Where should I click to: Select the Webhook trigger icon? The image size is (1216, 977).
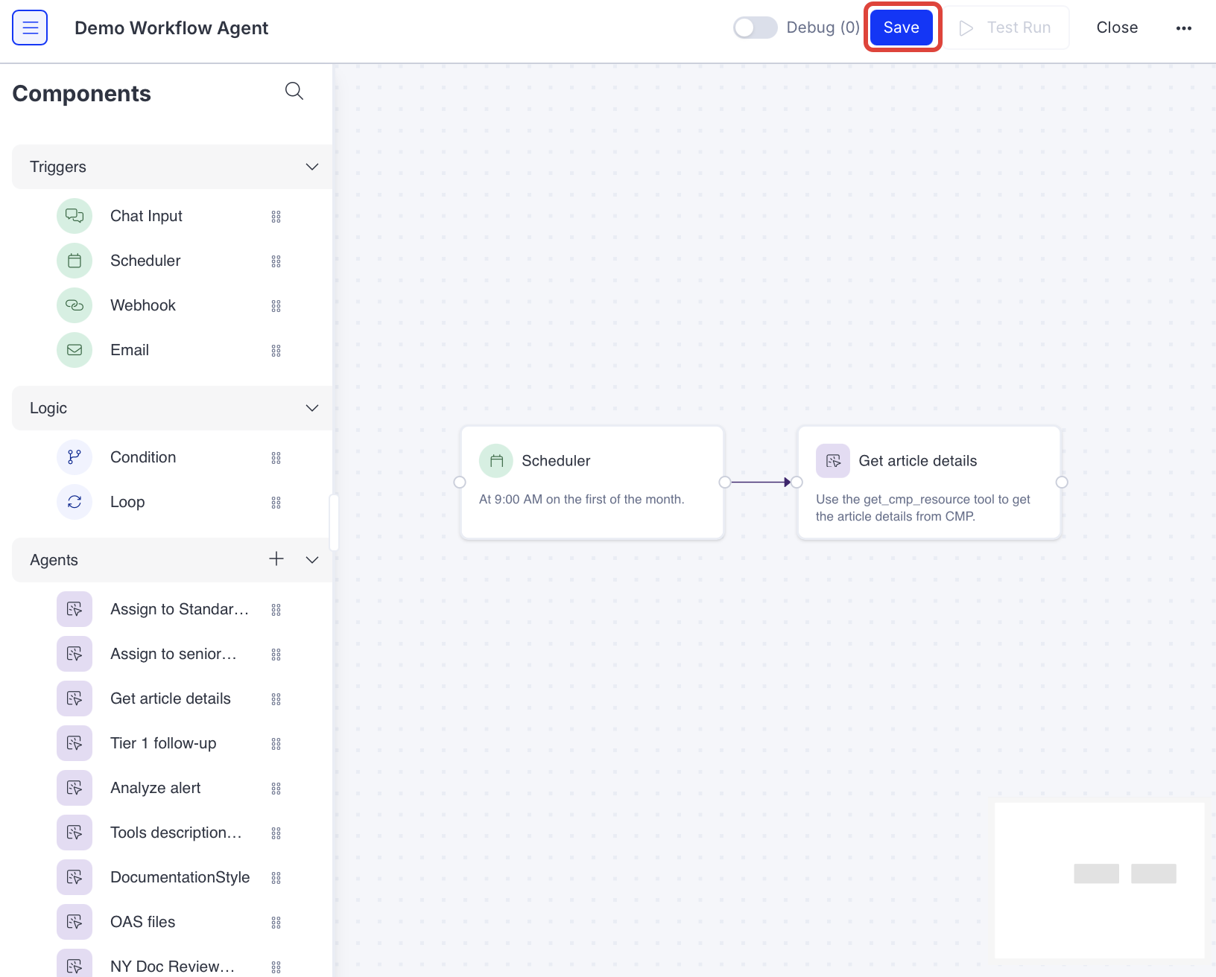(x=75, y=305)
